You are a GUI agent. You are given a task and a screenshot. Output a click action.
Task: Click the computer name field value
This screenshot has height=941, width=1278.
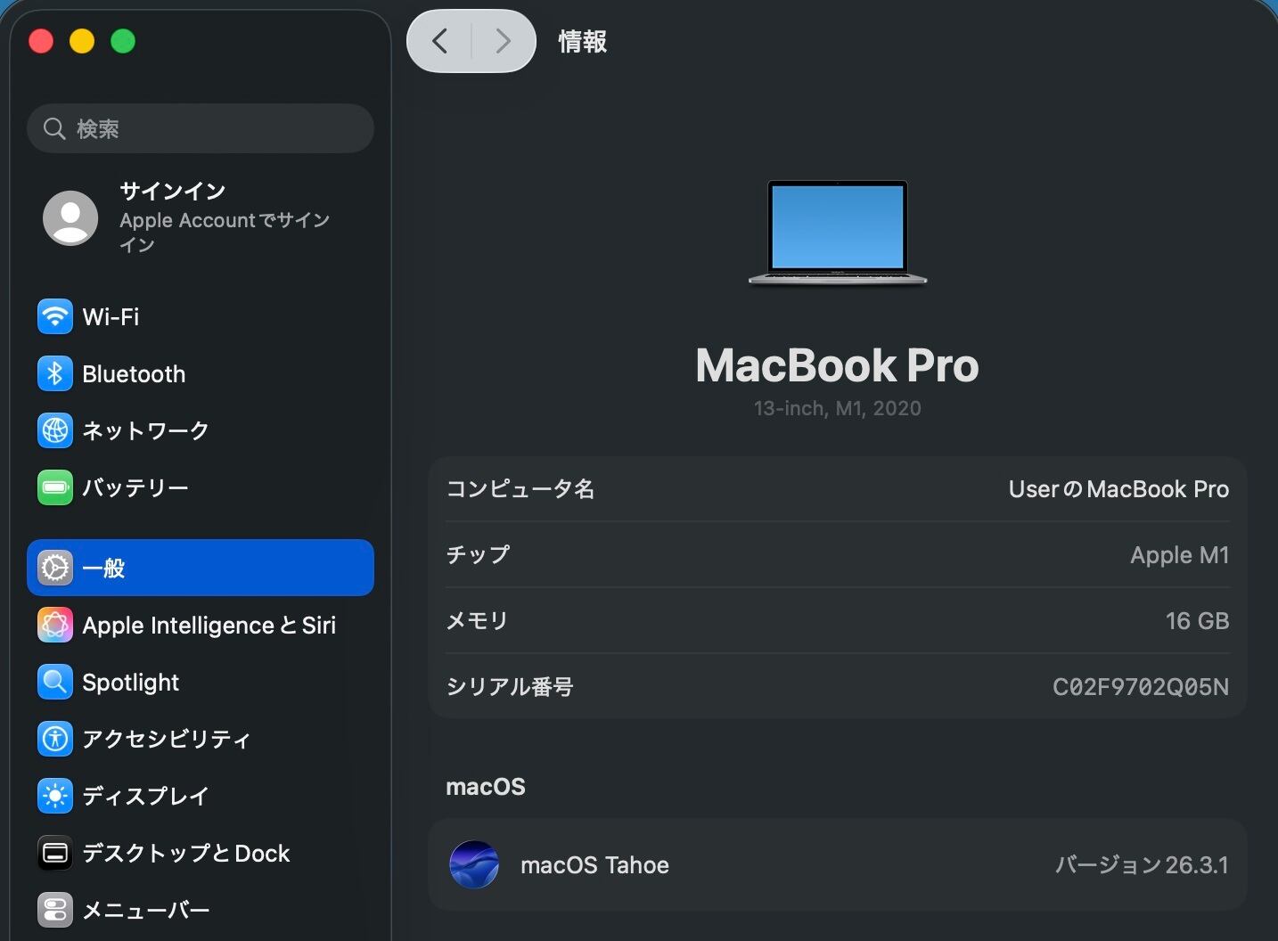tap(1118, 489)
